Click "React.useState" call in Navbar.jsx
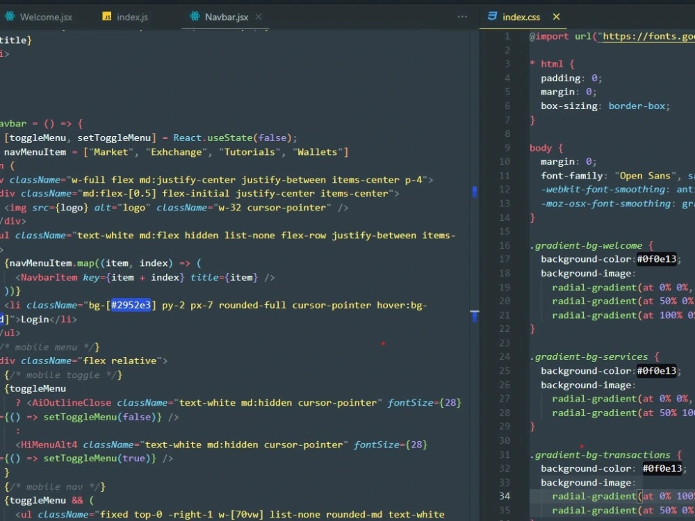695x521 pixels. tap(213, 138)
